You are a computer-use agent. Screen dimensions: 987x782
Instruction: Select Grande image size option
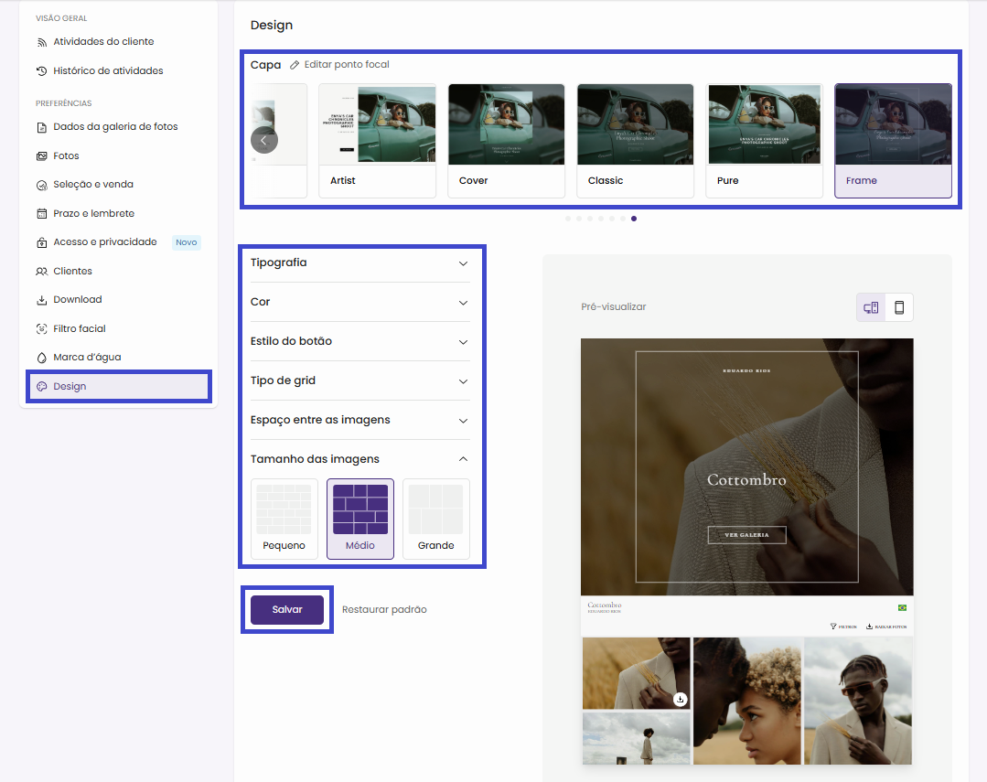pyautogui.click(x=435, y=519)
